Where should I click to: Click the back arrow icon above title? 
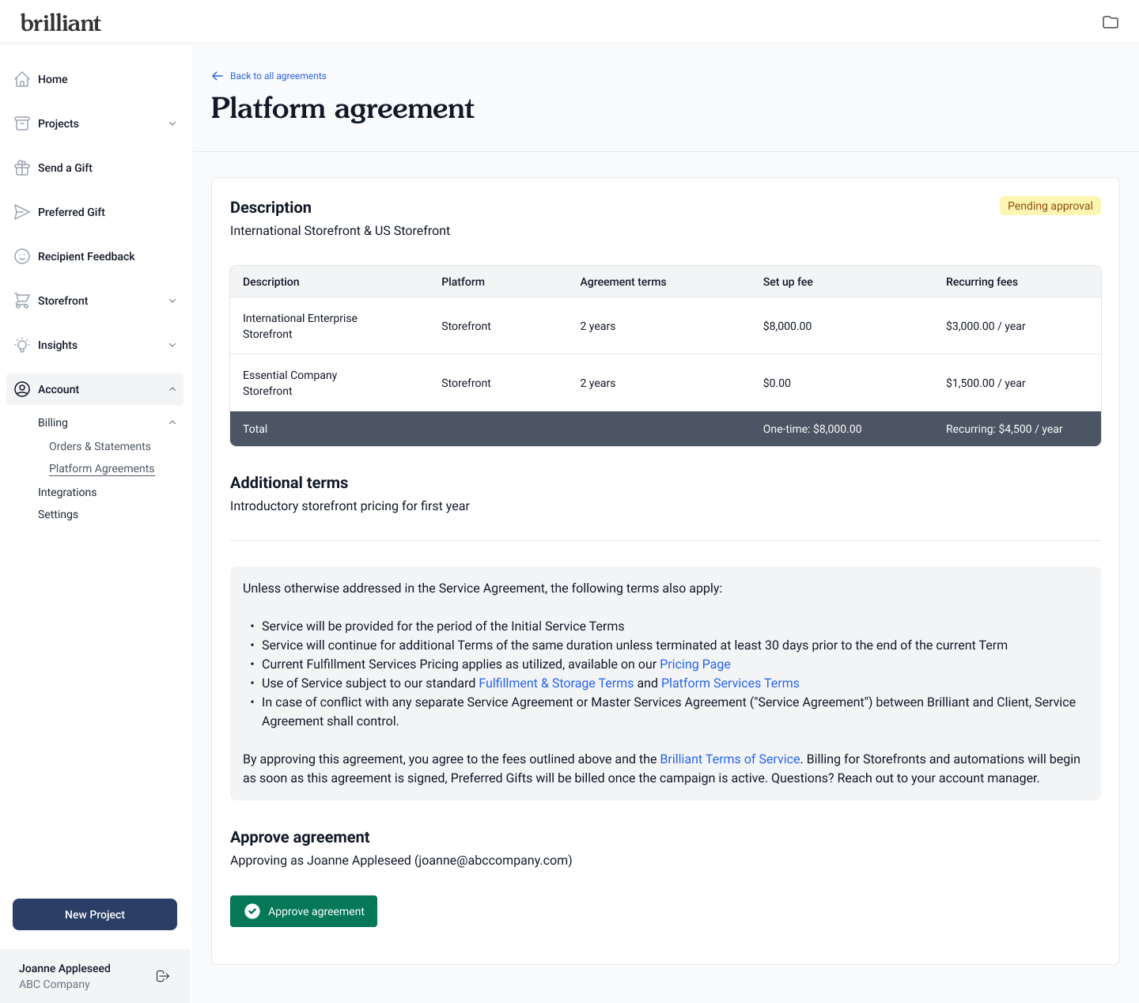218,76
